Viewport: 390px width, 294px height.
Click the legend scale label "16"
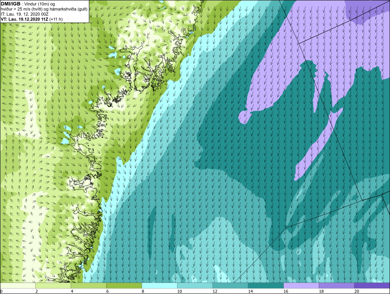[x=286, y=291]
